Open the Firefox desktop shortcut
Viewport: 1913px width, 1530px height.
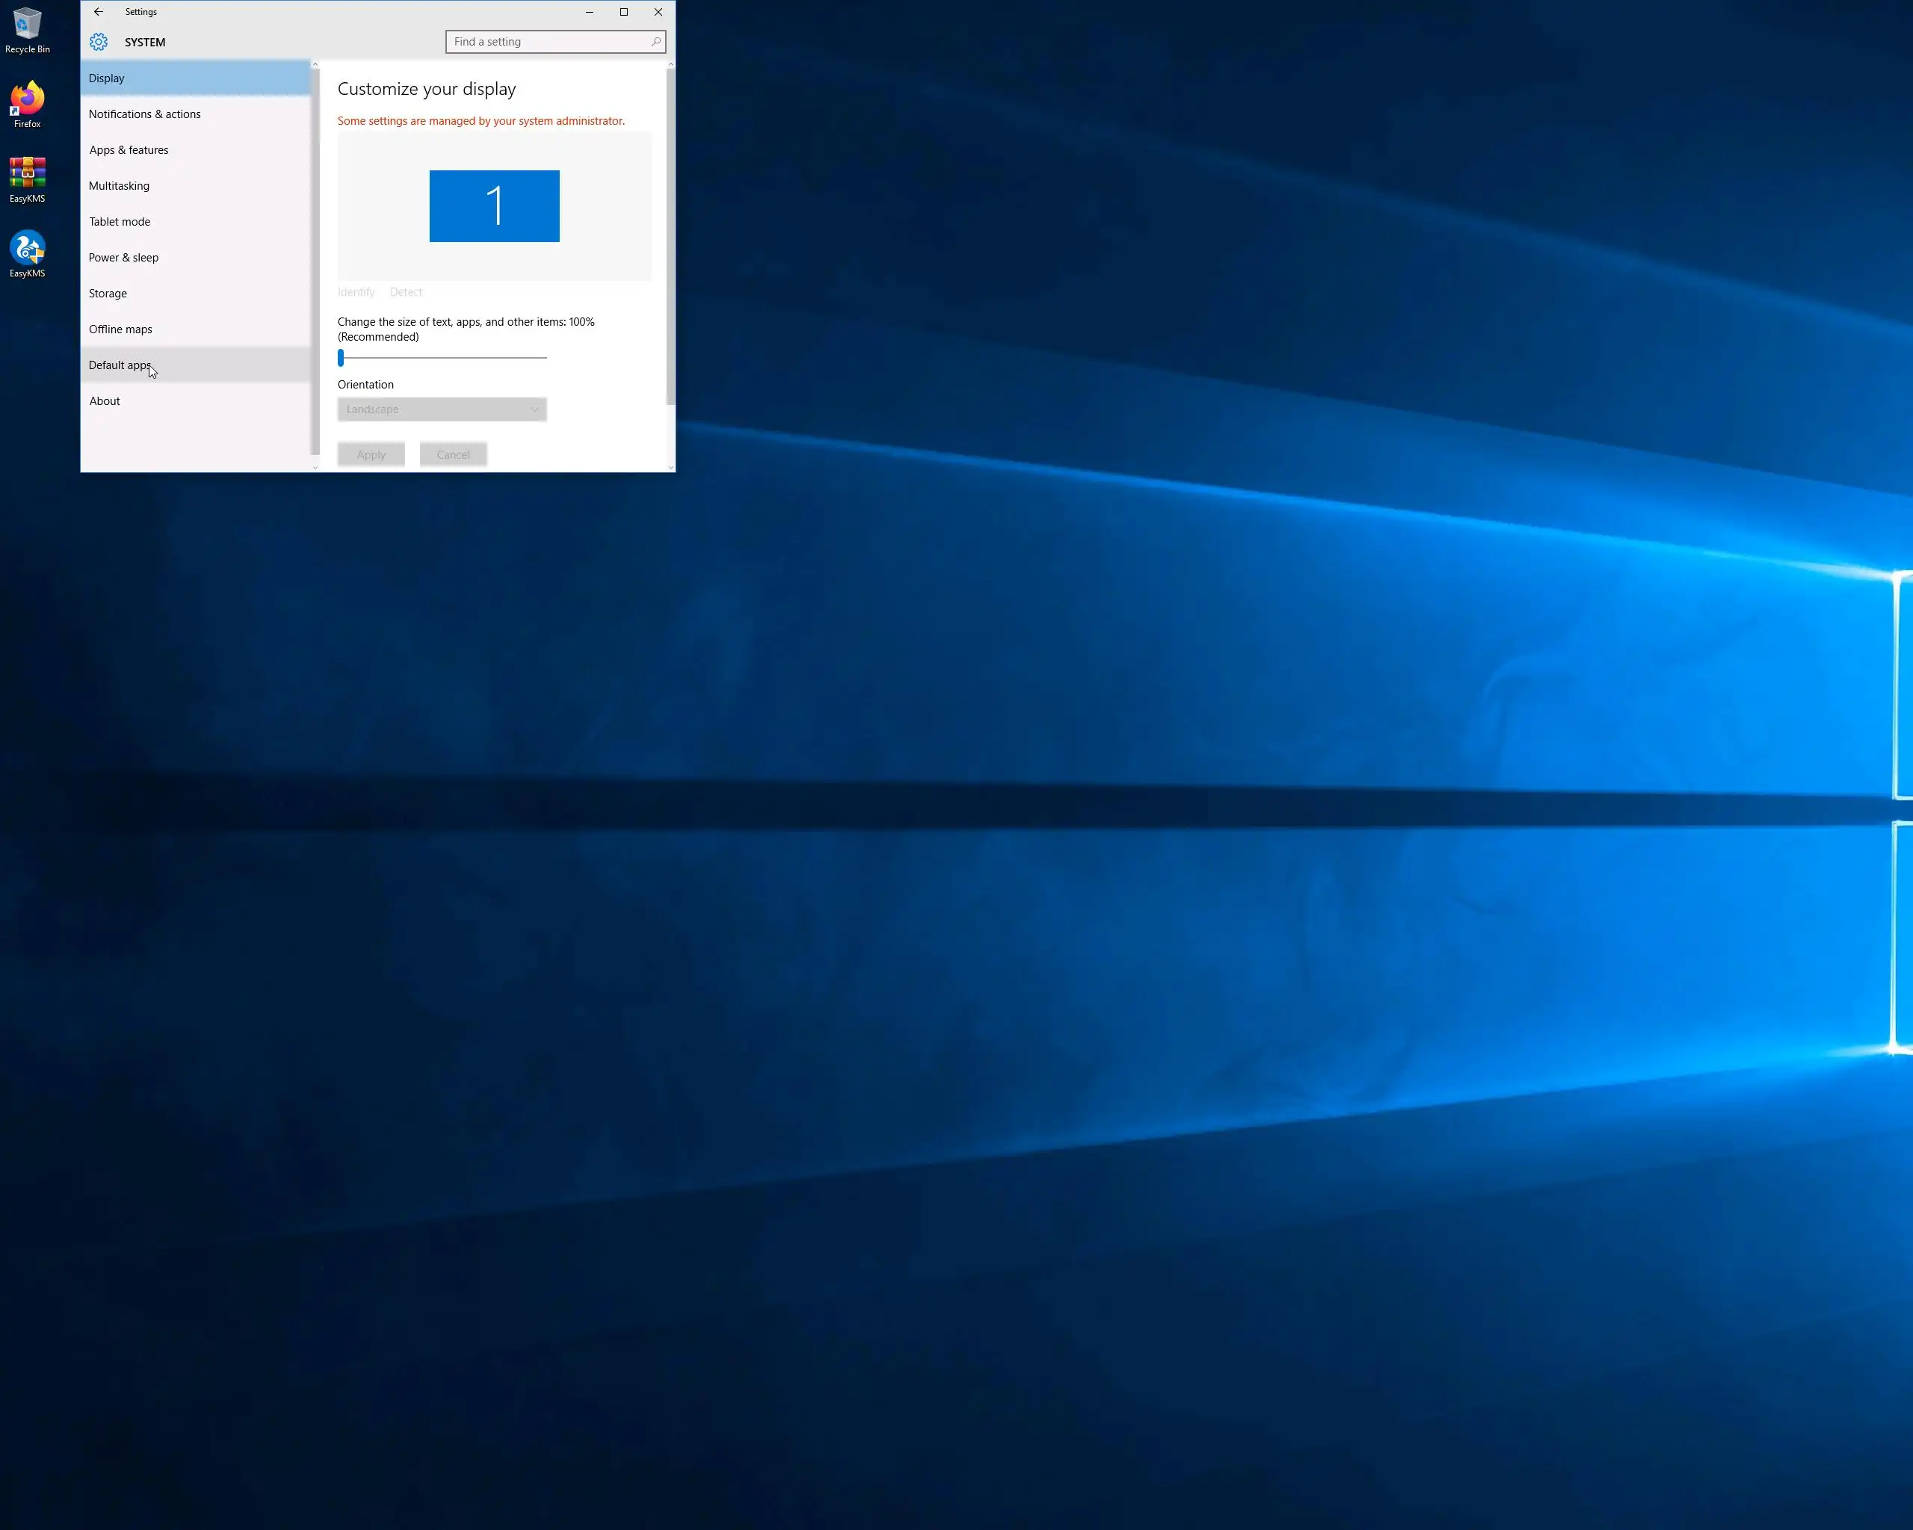(x=28, y=101)
